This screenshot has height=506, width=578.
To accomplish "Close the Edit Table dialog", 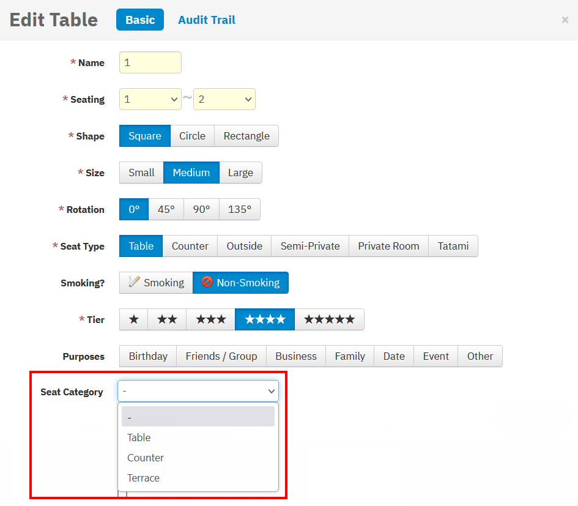I will (x=565, y=20).
